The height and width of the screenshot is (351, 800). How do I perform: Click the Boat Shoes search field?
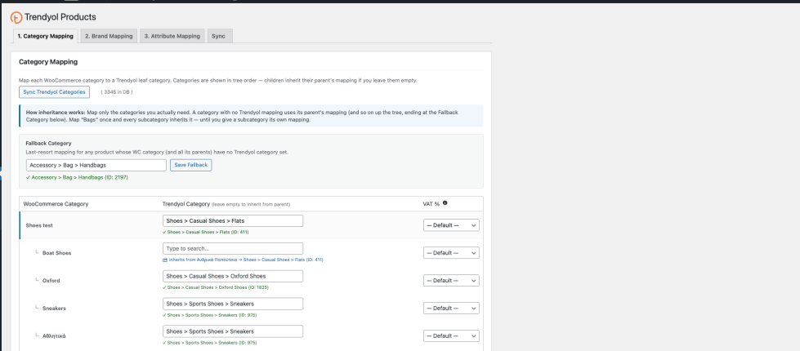tap(233, 249)
